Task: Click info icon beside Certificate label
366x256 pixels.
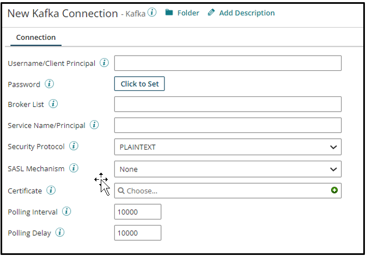Action: pos(51,190)
